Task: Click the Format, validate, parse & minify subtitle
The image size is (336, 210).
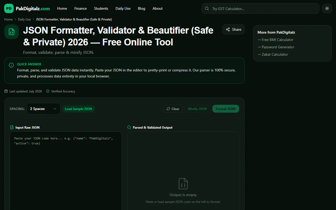Action: pos(59,52)
